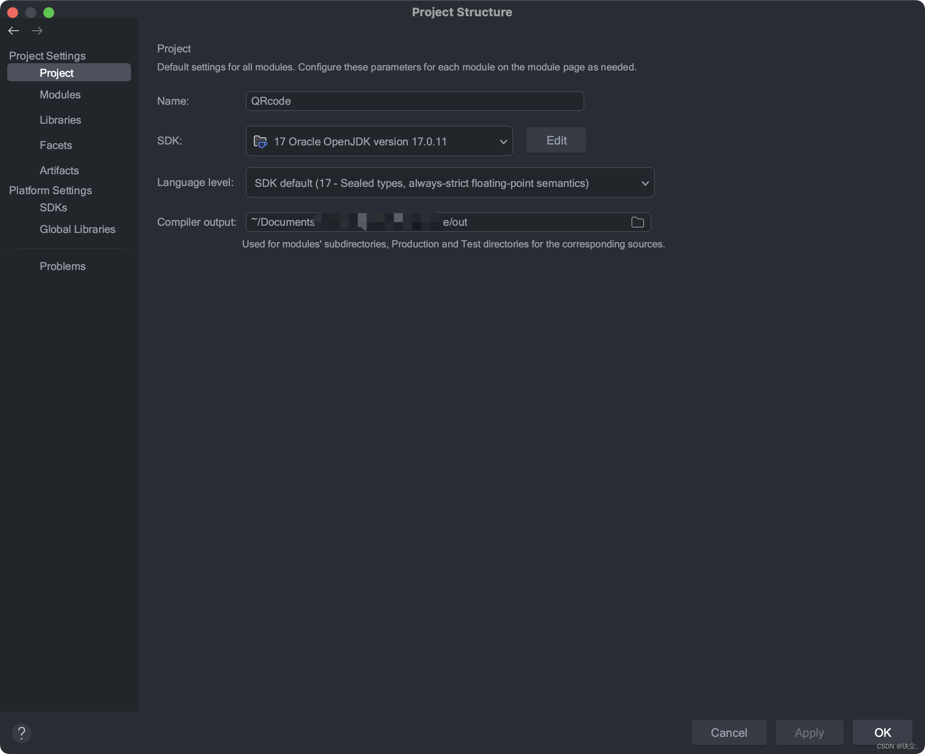The width and height of the screenshot is (925, 754).
Task: Open the SDK dropdown list
Action: [379, 141]
